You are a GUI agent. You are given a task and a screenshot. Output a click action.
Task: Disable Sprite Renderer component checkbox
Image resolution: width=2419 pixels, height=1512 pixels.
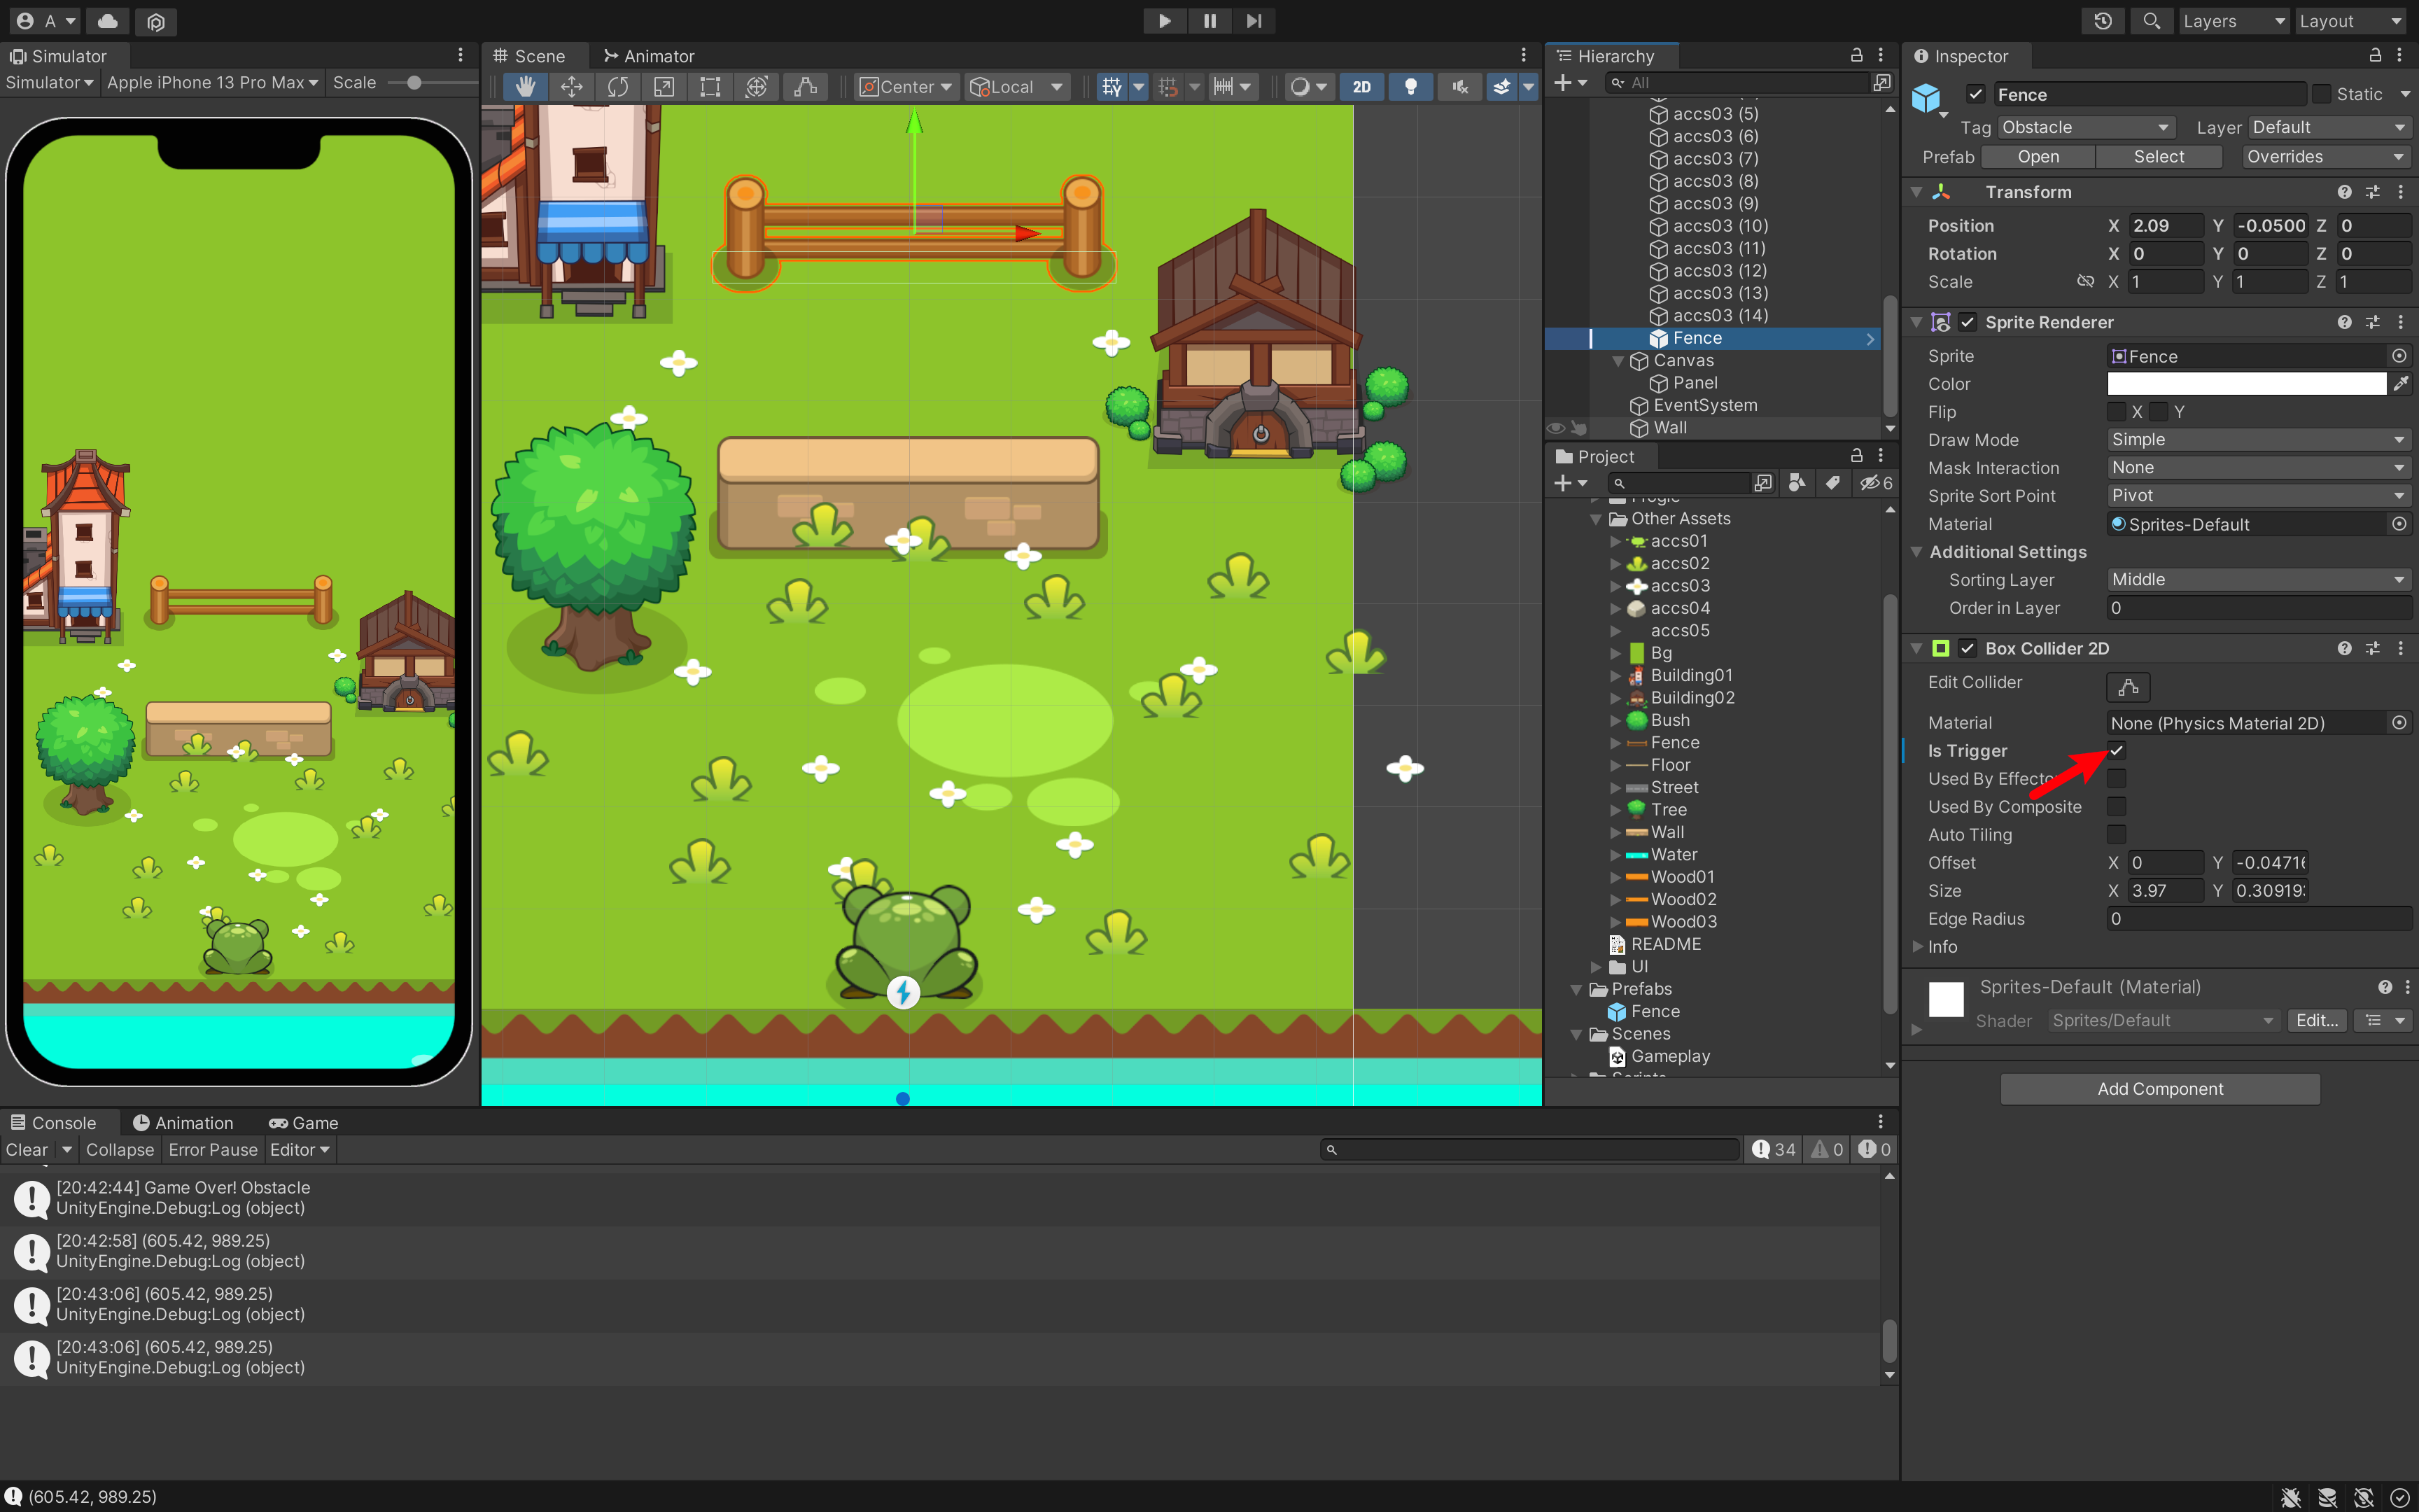[1967, 322]
